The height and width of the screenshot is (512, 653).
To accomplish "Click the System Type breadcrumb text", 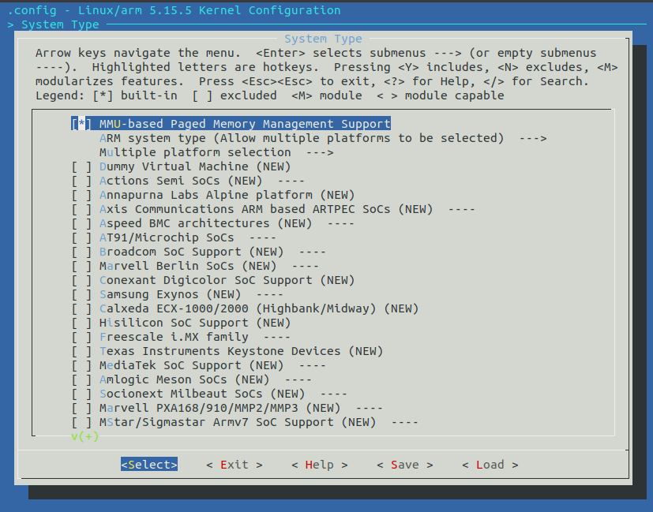I will click(60, 24).
